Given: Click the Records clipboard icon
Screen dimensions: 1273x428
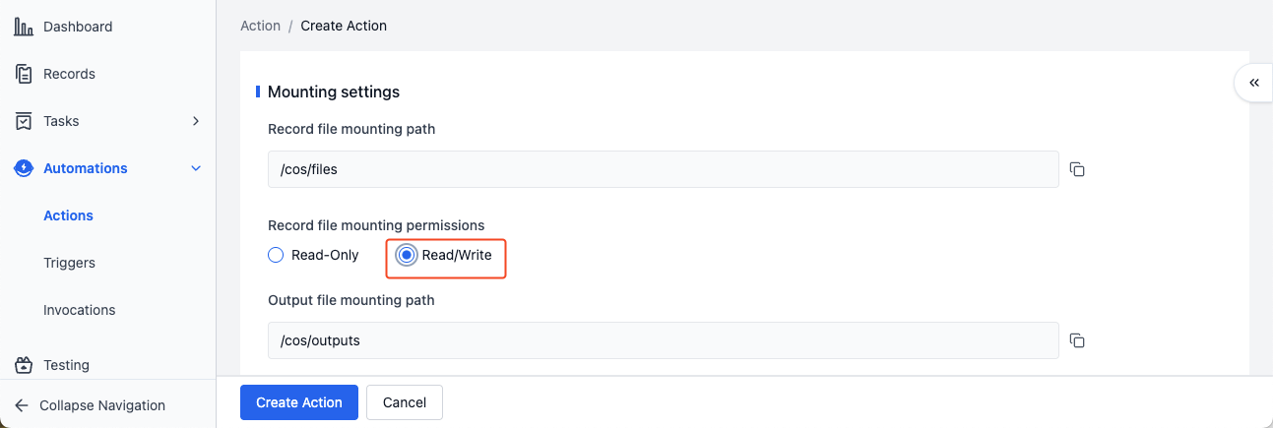Looking at the screenshot, I should coord(24,74).
